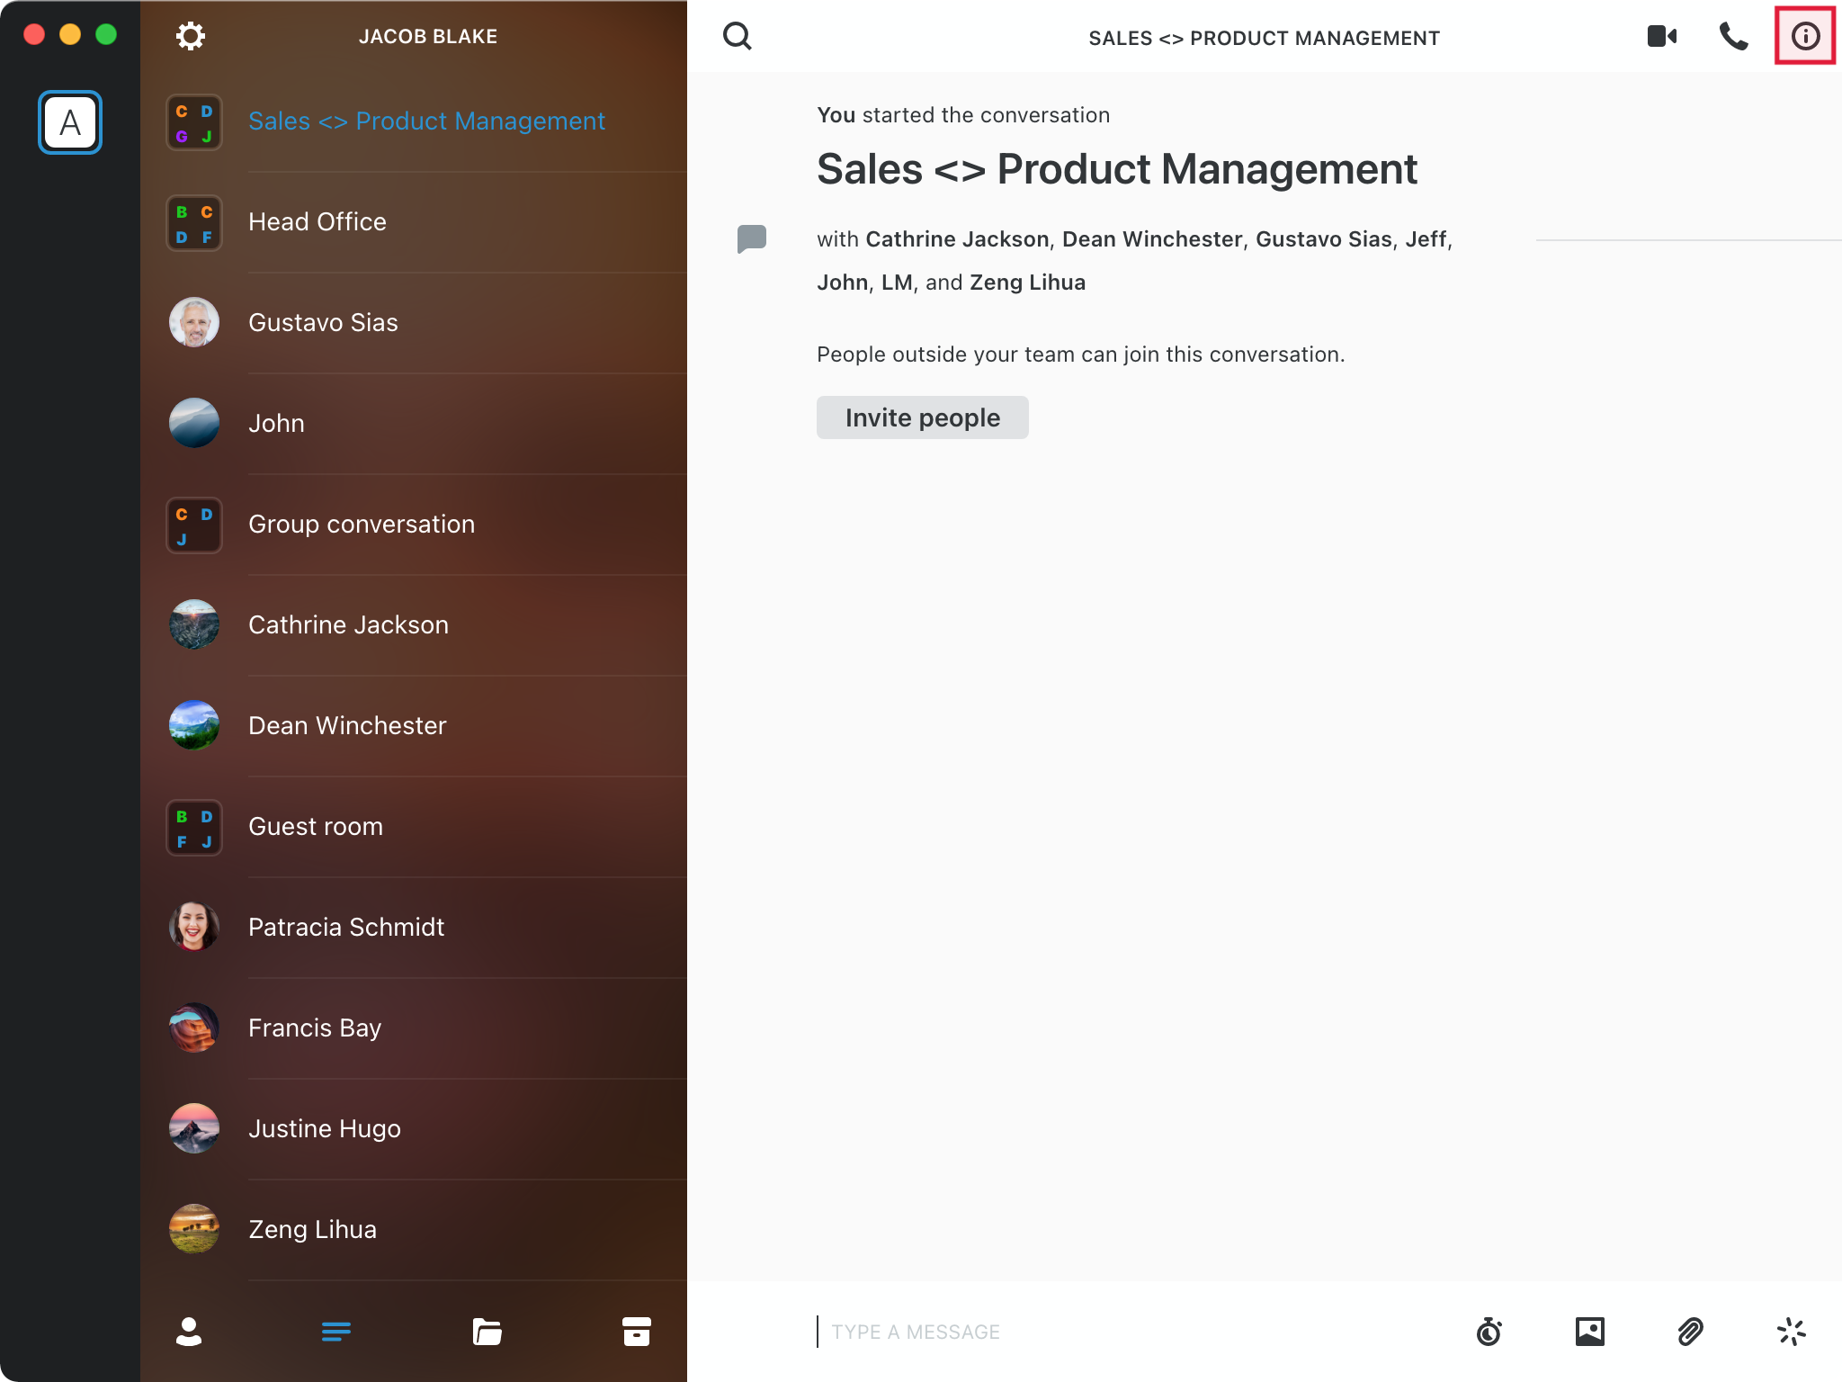Viewport: 1842px width, 1382px height.
Task: Open chat with Zeng Lihua
Action: click(414, 1230)
